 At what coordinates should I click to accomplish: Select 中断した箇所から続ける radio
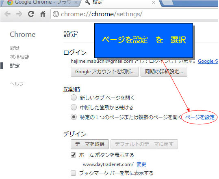74,107
